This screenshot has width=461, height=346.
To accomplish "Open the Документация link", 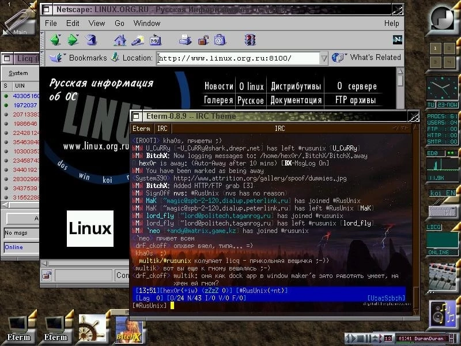I will tap(296, 100).
